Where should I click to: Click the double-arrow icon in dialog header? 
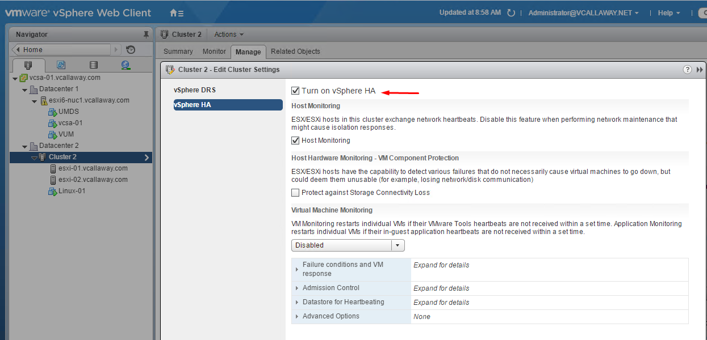tap(700, 70)
